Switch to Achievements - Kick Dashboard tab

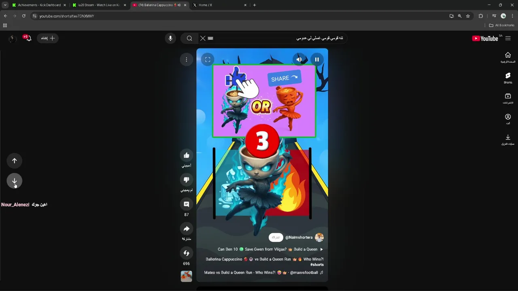tap(39, 5)
